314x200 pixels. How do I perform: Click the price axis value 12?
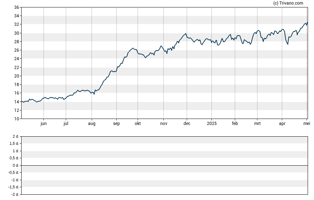[x=16, y=110]
